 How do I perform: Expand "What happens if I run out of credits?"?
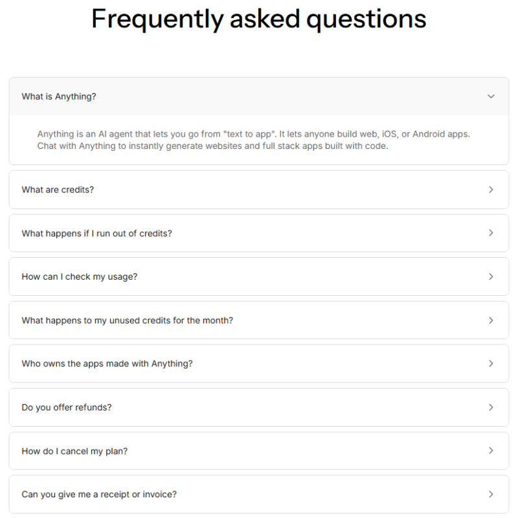tap(97, 233)
